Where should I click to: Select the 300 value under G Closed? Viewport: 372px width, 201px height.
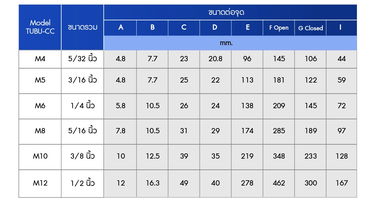pos(310,183)
